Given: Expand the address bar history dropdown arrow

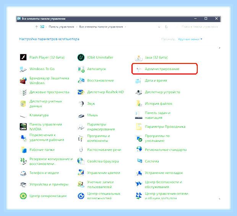Looking at the screenshot, I should pos(159,27).
